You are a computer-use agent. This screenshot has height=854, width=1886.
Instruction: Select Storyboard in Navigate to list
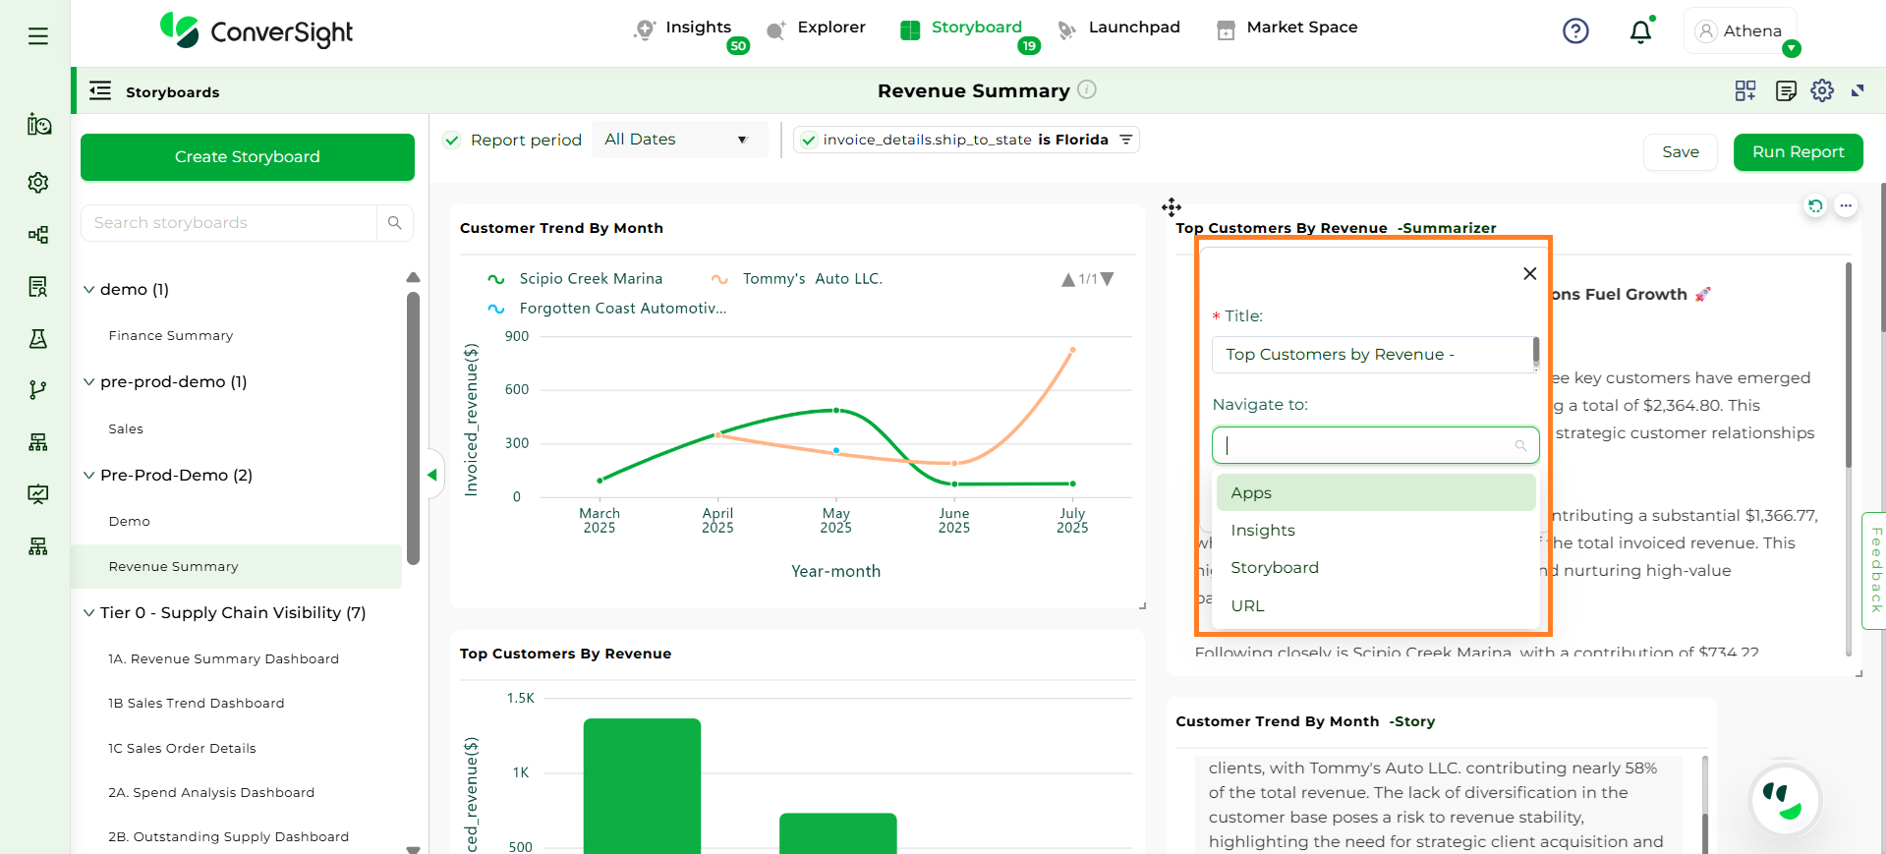click(1275, 568)
